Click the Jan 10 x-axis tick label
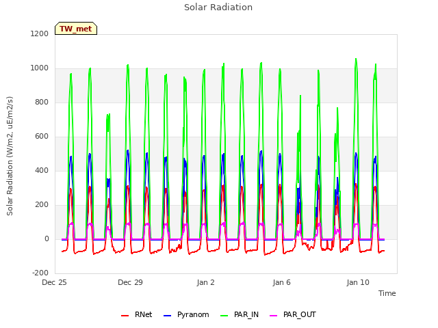The height and width of the screenshot is (328, 438). point(358,282)
